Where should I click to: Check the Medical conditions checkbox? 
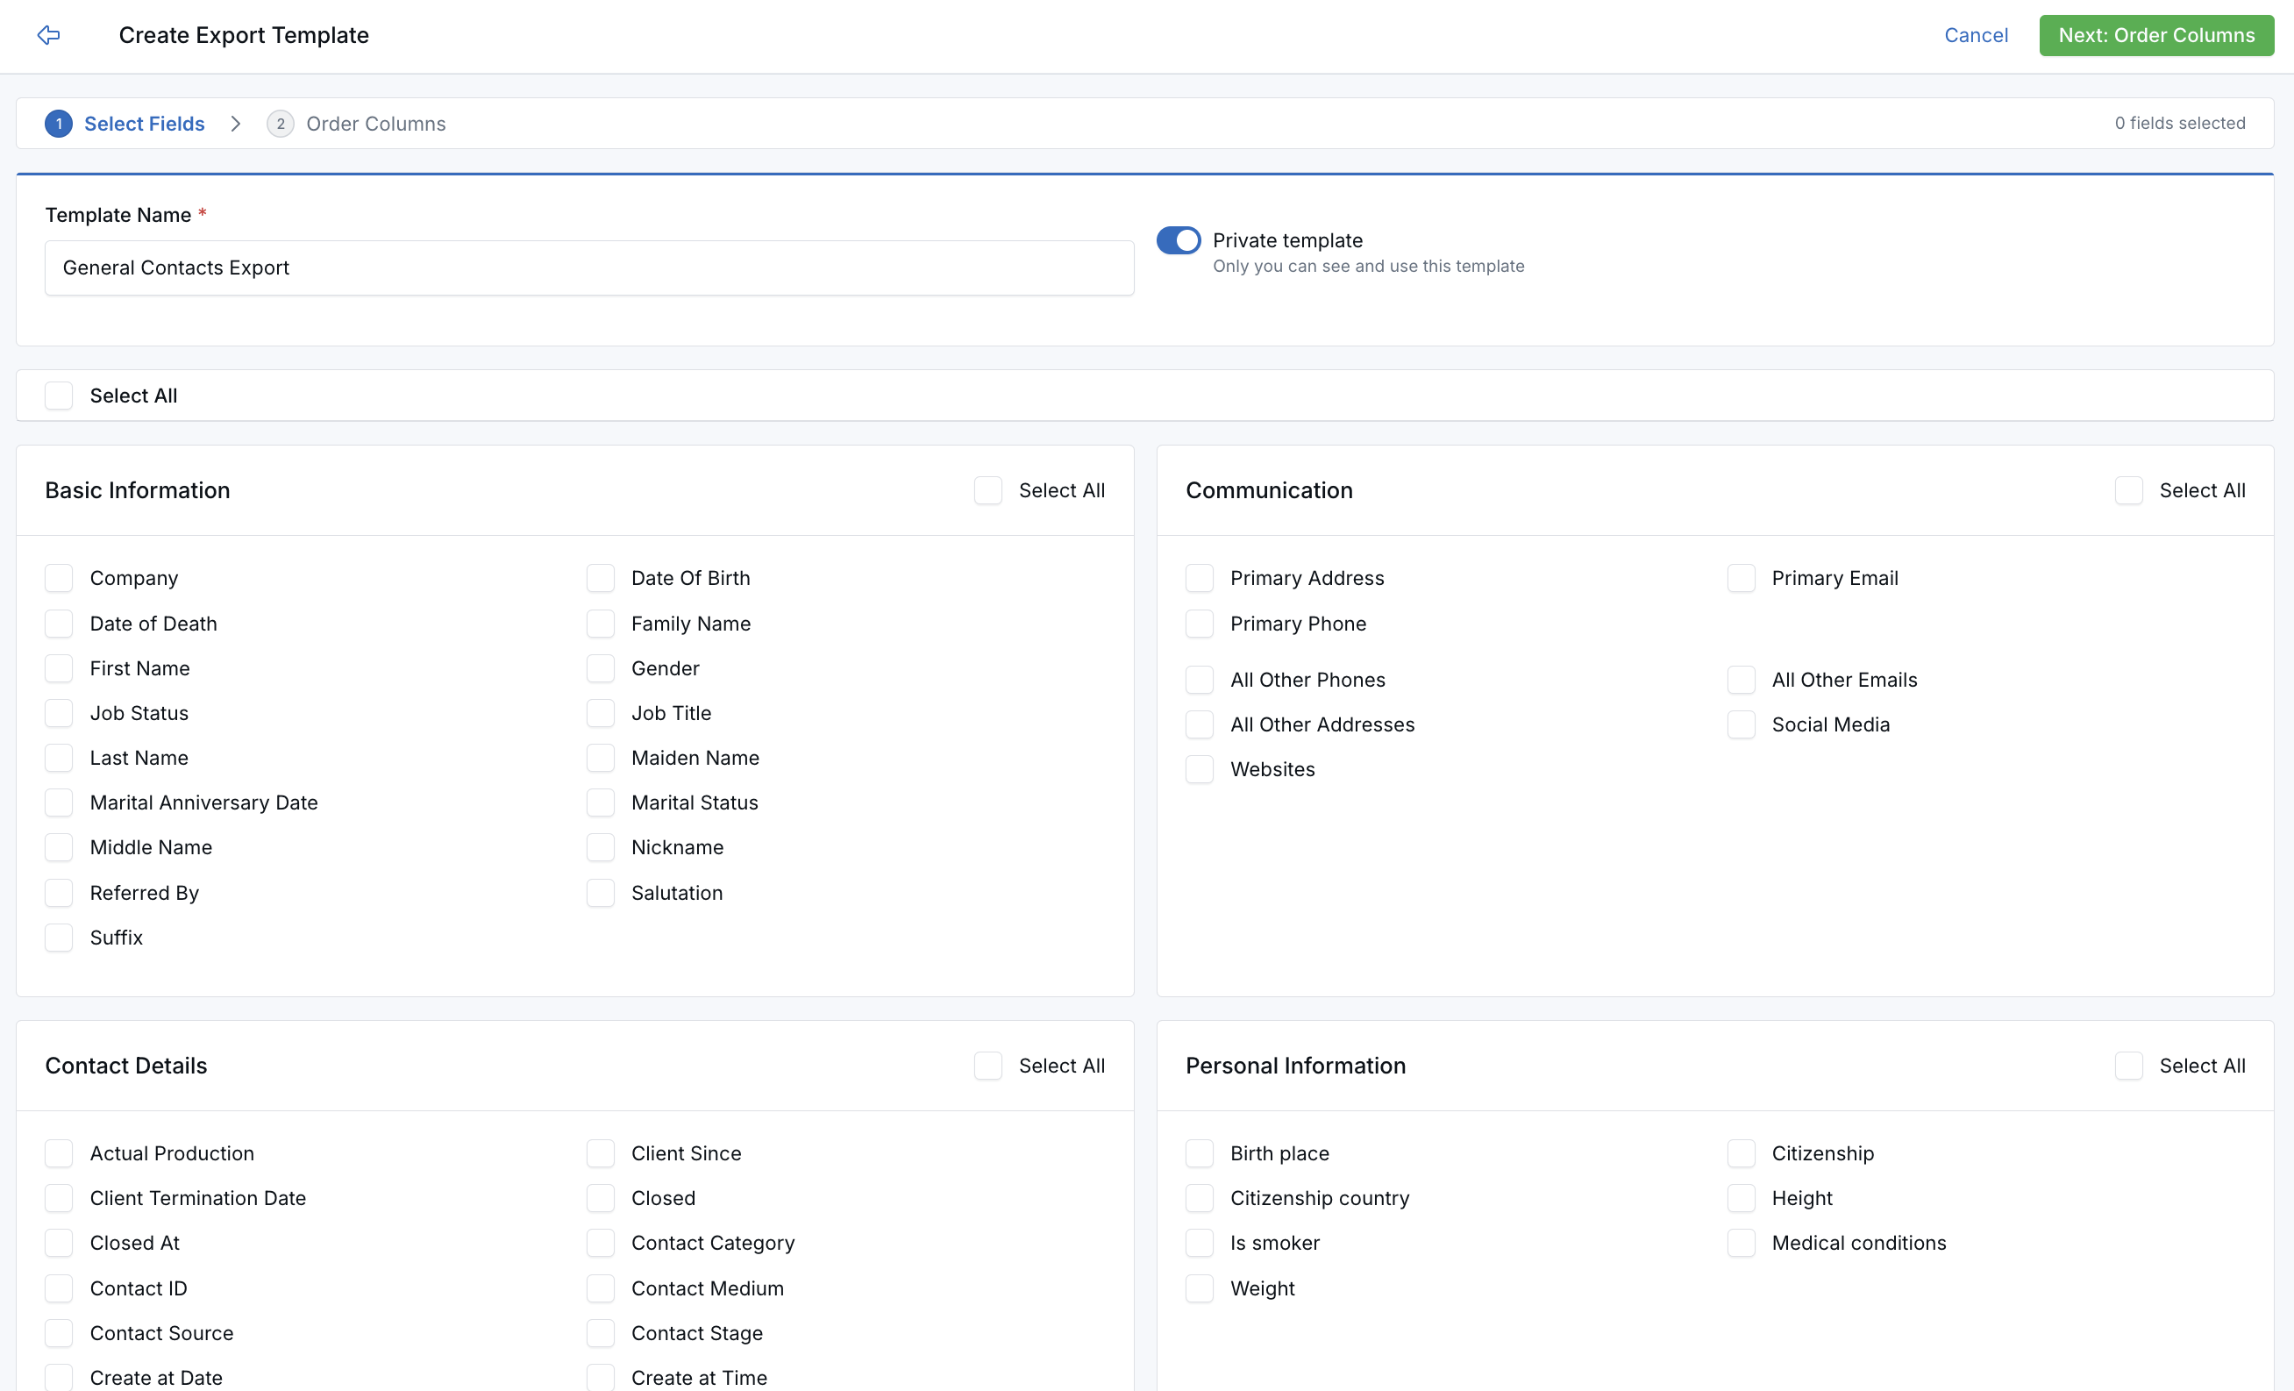click(x=1742, y=1243)
